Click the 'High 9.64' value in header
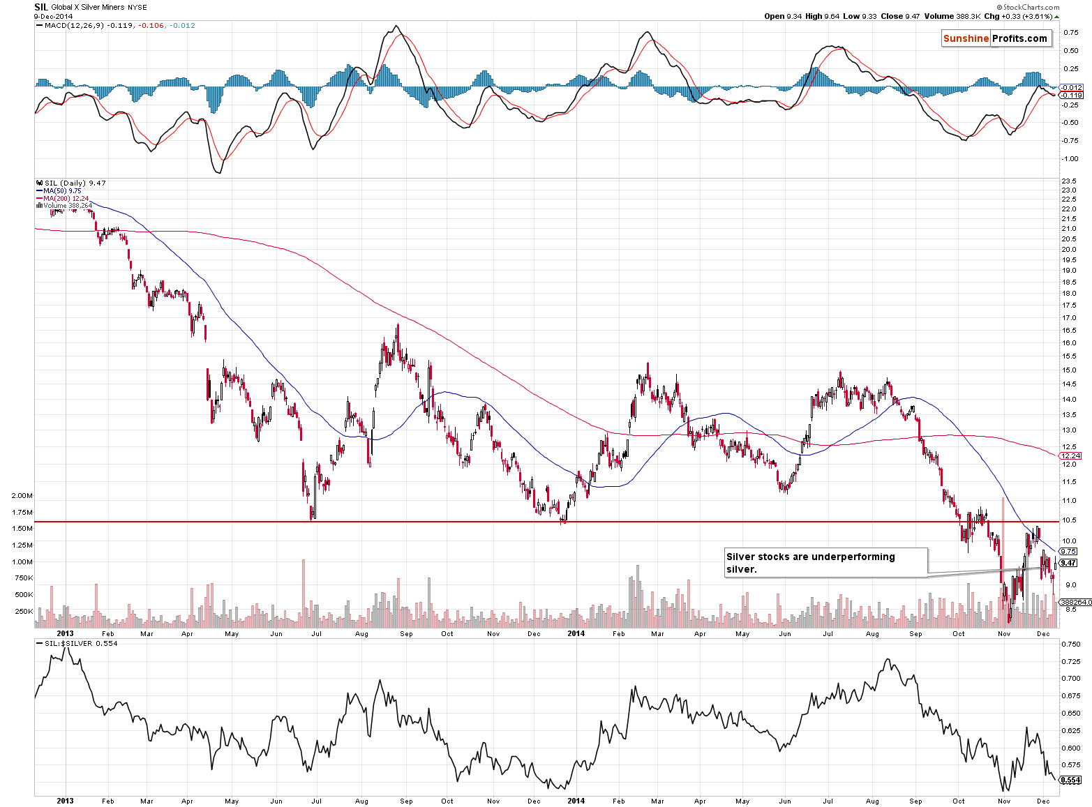Screen dimensions: 1092x807 pyautogui.click(x=822, y=16)
